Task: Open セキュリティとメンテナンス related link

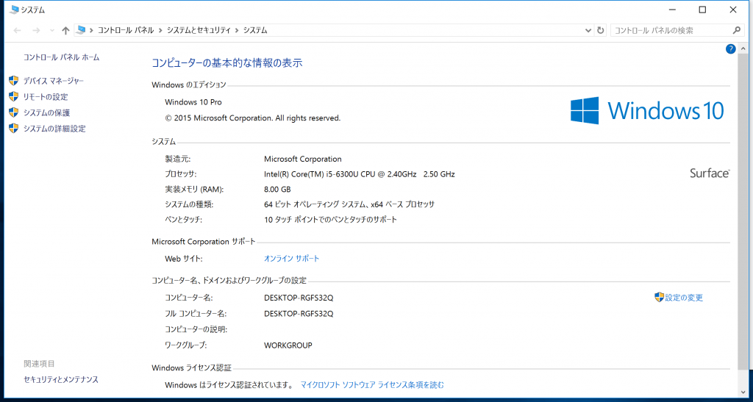Action: coord(61,379)
